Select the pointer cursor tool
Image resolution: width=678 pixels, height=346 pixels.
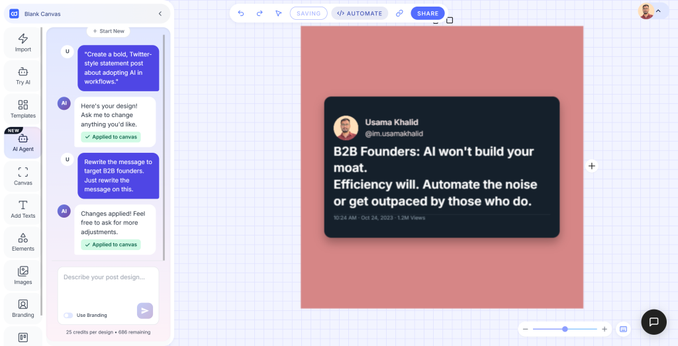point(279,13)
